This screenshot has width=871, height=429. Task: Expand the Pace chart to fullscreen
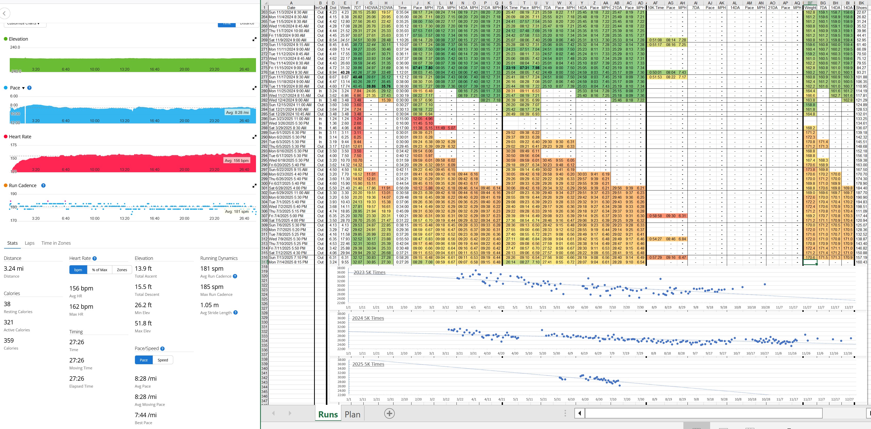254,88
